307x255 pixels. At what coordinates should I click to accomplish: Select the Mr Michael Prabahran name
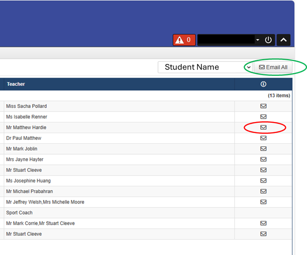point(29,191)
